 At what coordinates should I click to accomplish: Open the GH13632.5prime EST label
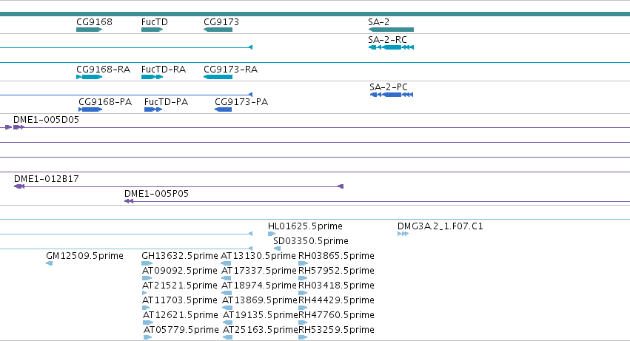pyautogui.click(x=180, y=256)
